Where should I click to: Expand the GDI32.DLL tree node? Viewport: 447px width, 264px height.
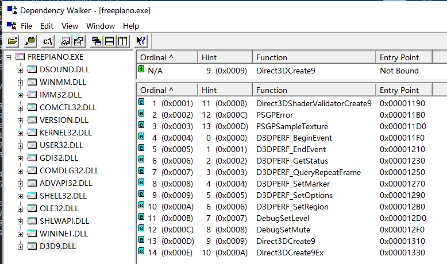[20, 158]
